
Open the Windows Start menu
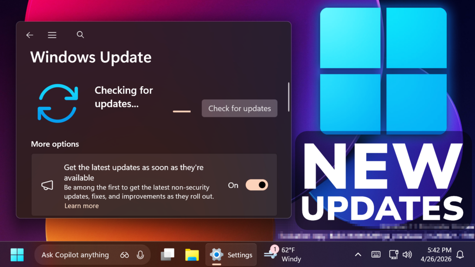[17, 254]
